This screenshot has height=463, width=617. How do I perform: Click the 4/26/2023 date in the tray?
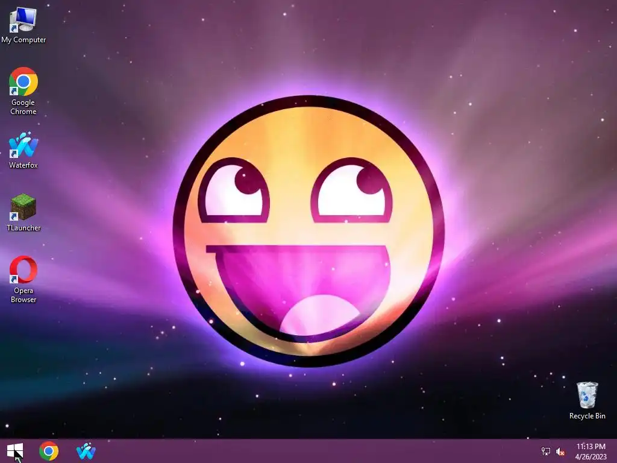[590, 457]
